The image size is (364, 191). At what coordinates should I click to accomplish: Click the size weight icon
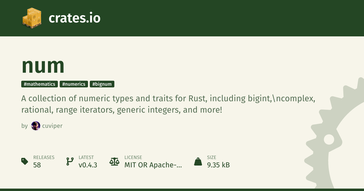click(198, 161)
